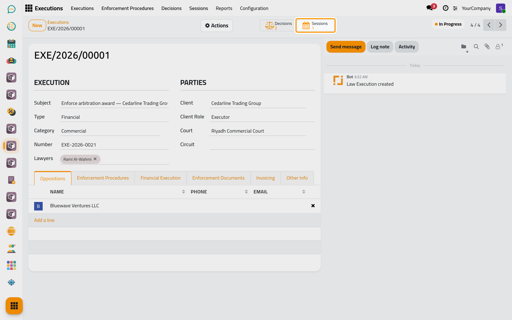The width and height of the screenshot is (512, 320).
Task: Open the settings gear in the sidebar
Action: (11, 282)
